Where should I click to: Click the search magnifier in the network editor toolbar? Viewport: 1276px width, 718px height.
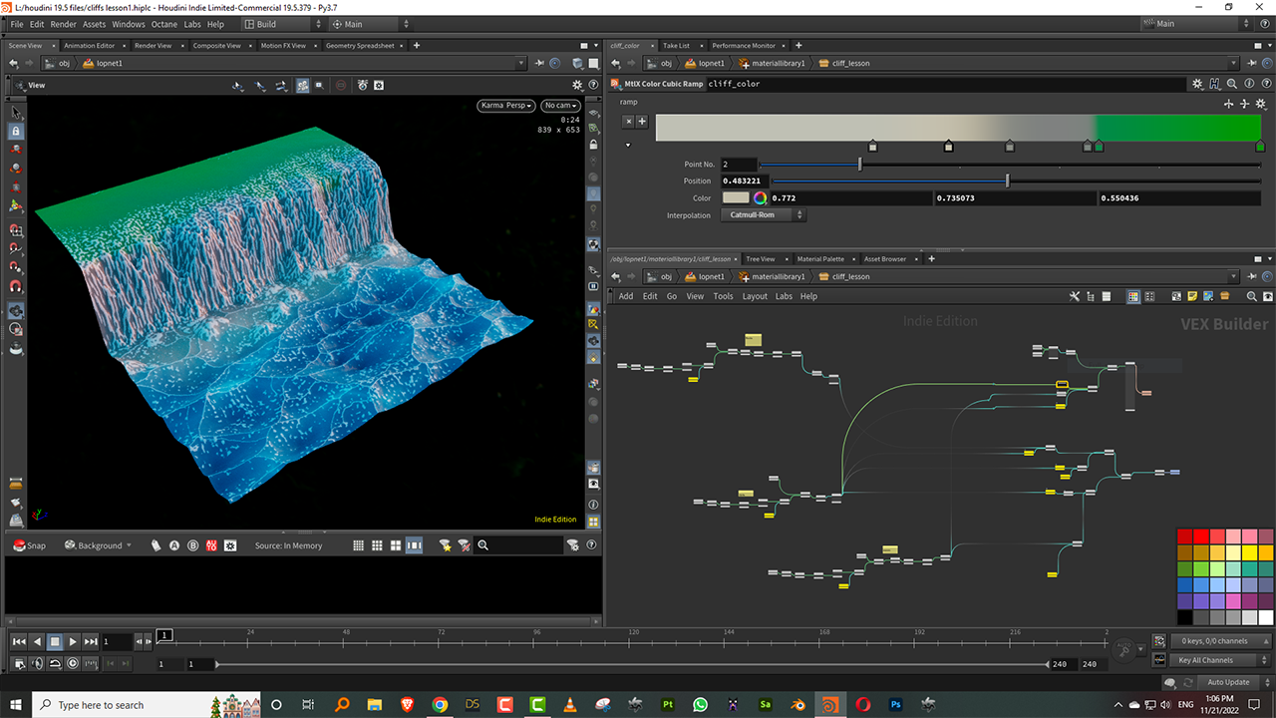coord(1251,296)
